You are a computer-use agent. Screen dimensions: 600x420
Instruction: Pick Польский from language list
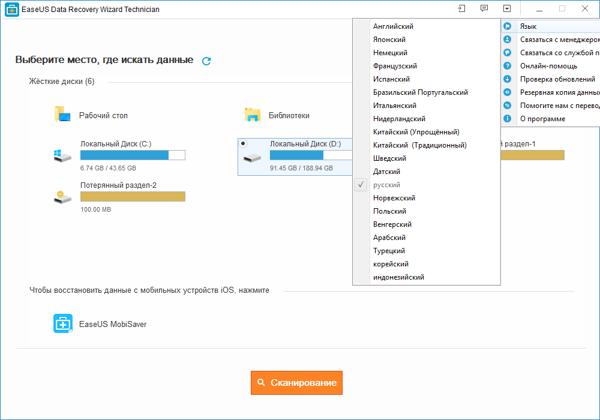(426, 211)
